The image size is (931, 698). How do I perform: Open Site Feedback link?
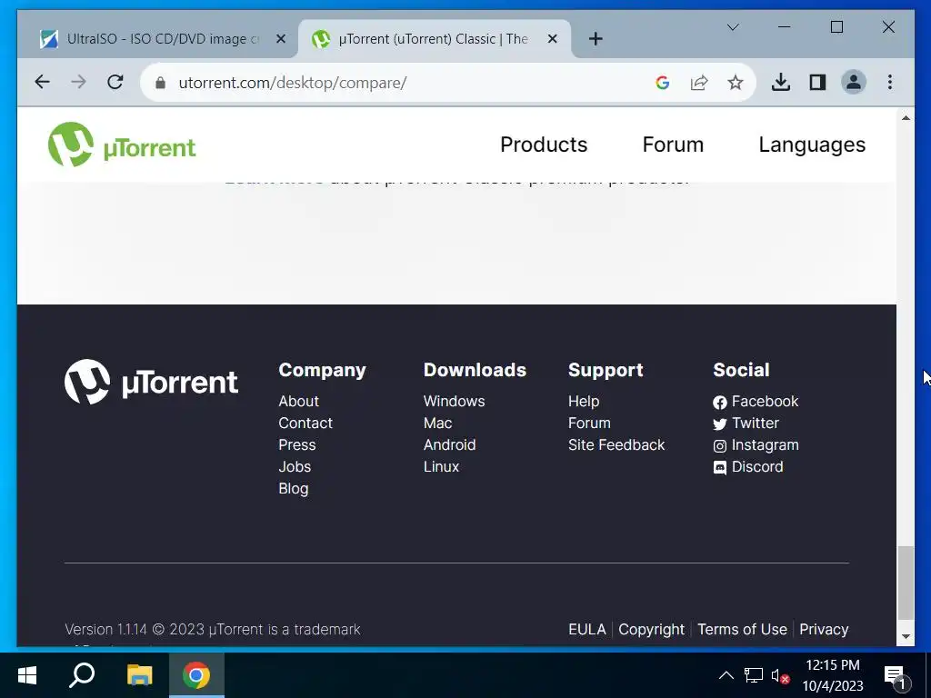[616, 445]
